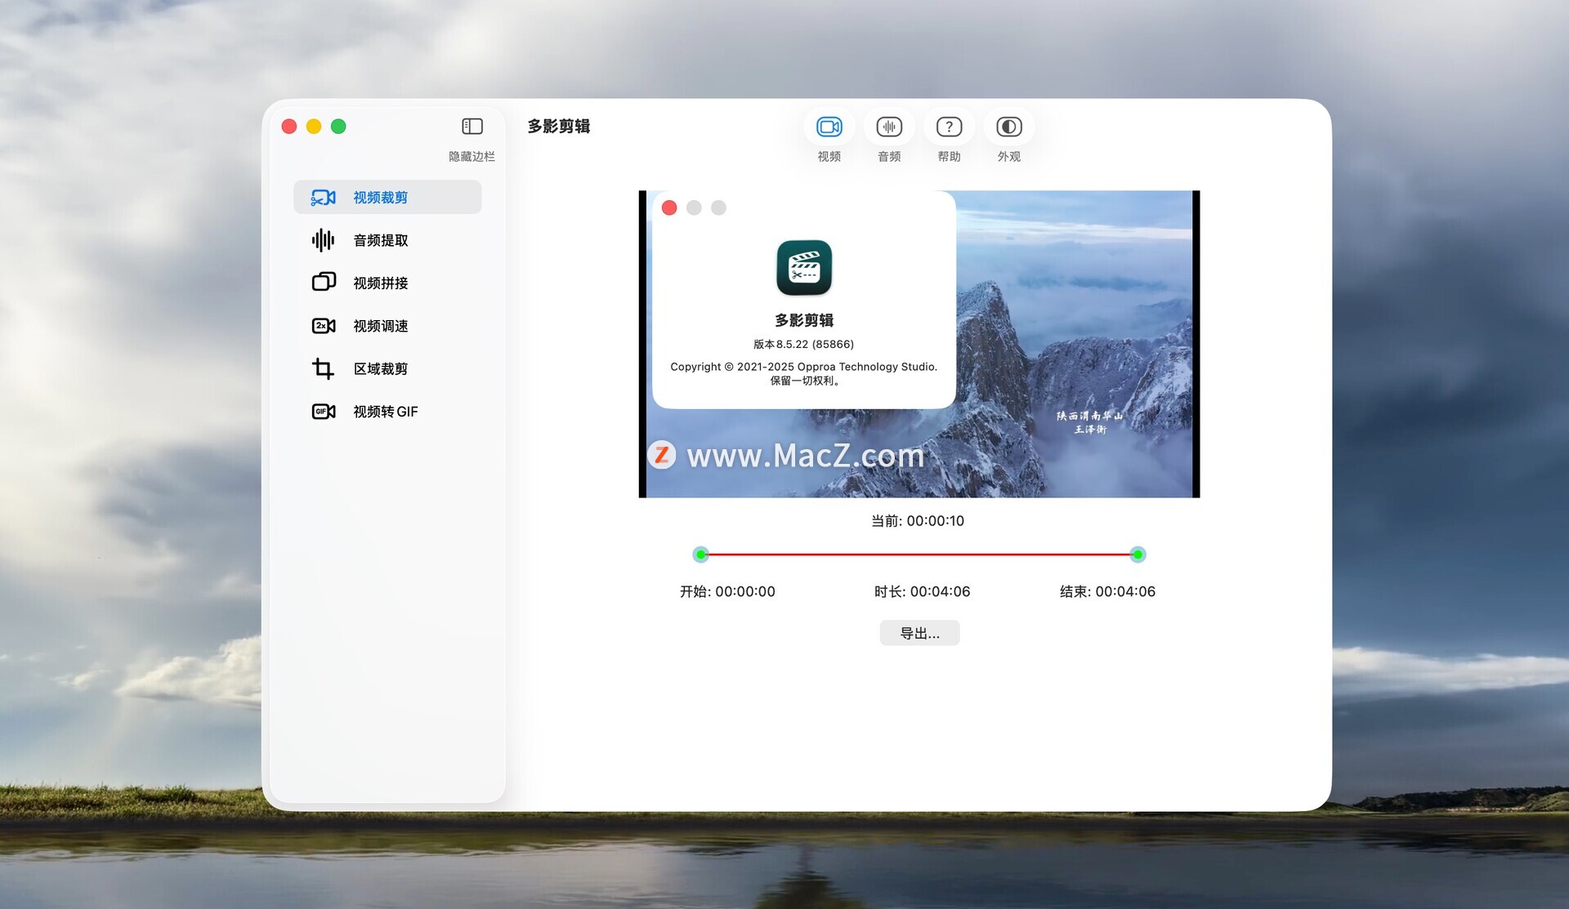Switch to the 视频 toolbar tab
The width and height of the screenshot is (1569, 909).
(829, 127)
